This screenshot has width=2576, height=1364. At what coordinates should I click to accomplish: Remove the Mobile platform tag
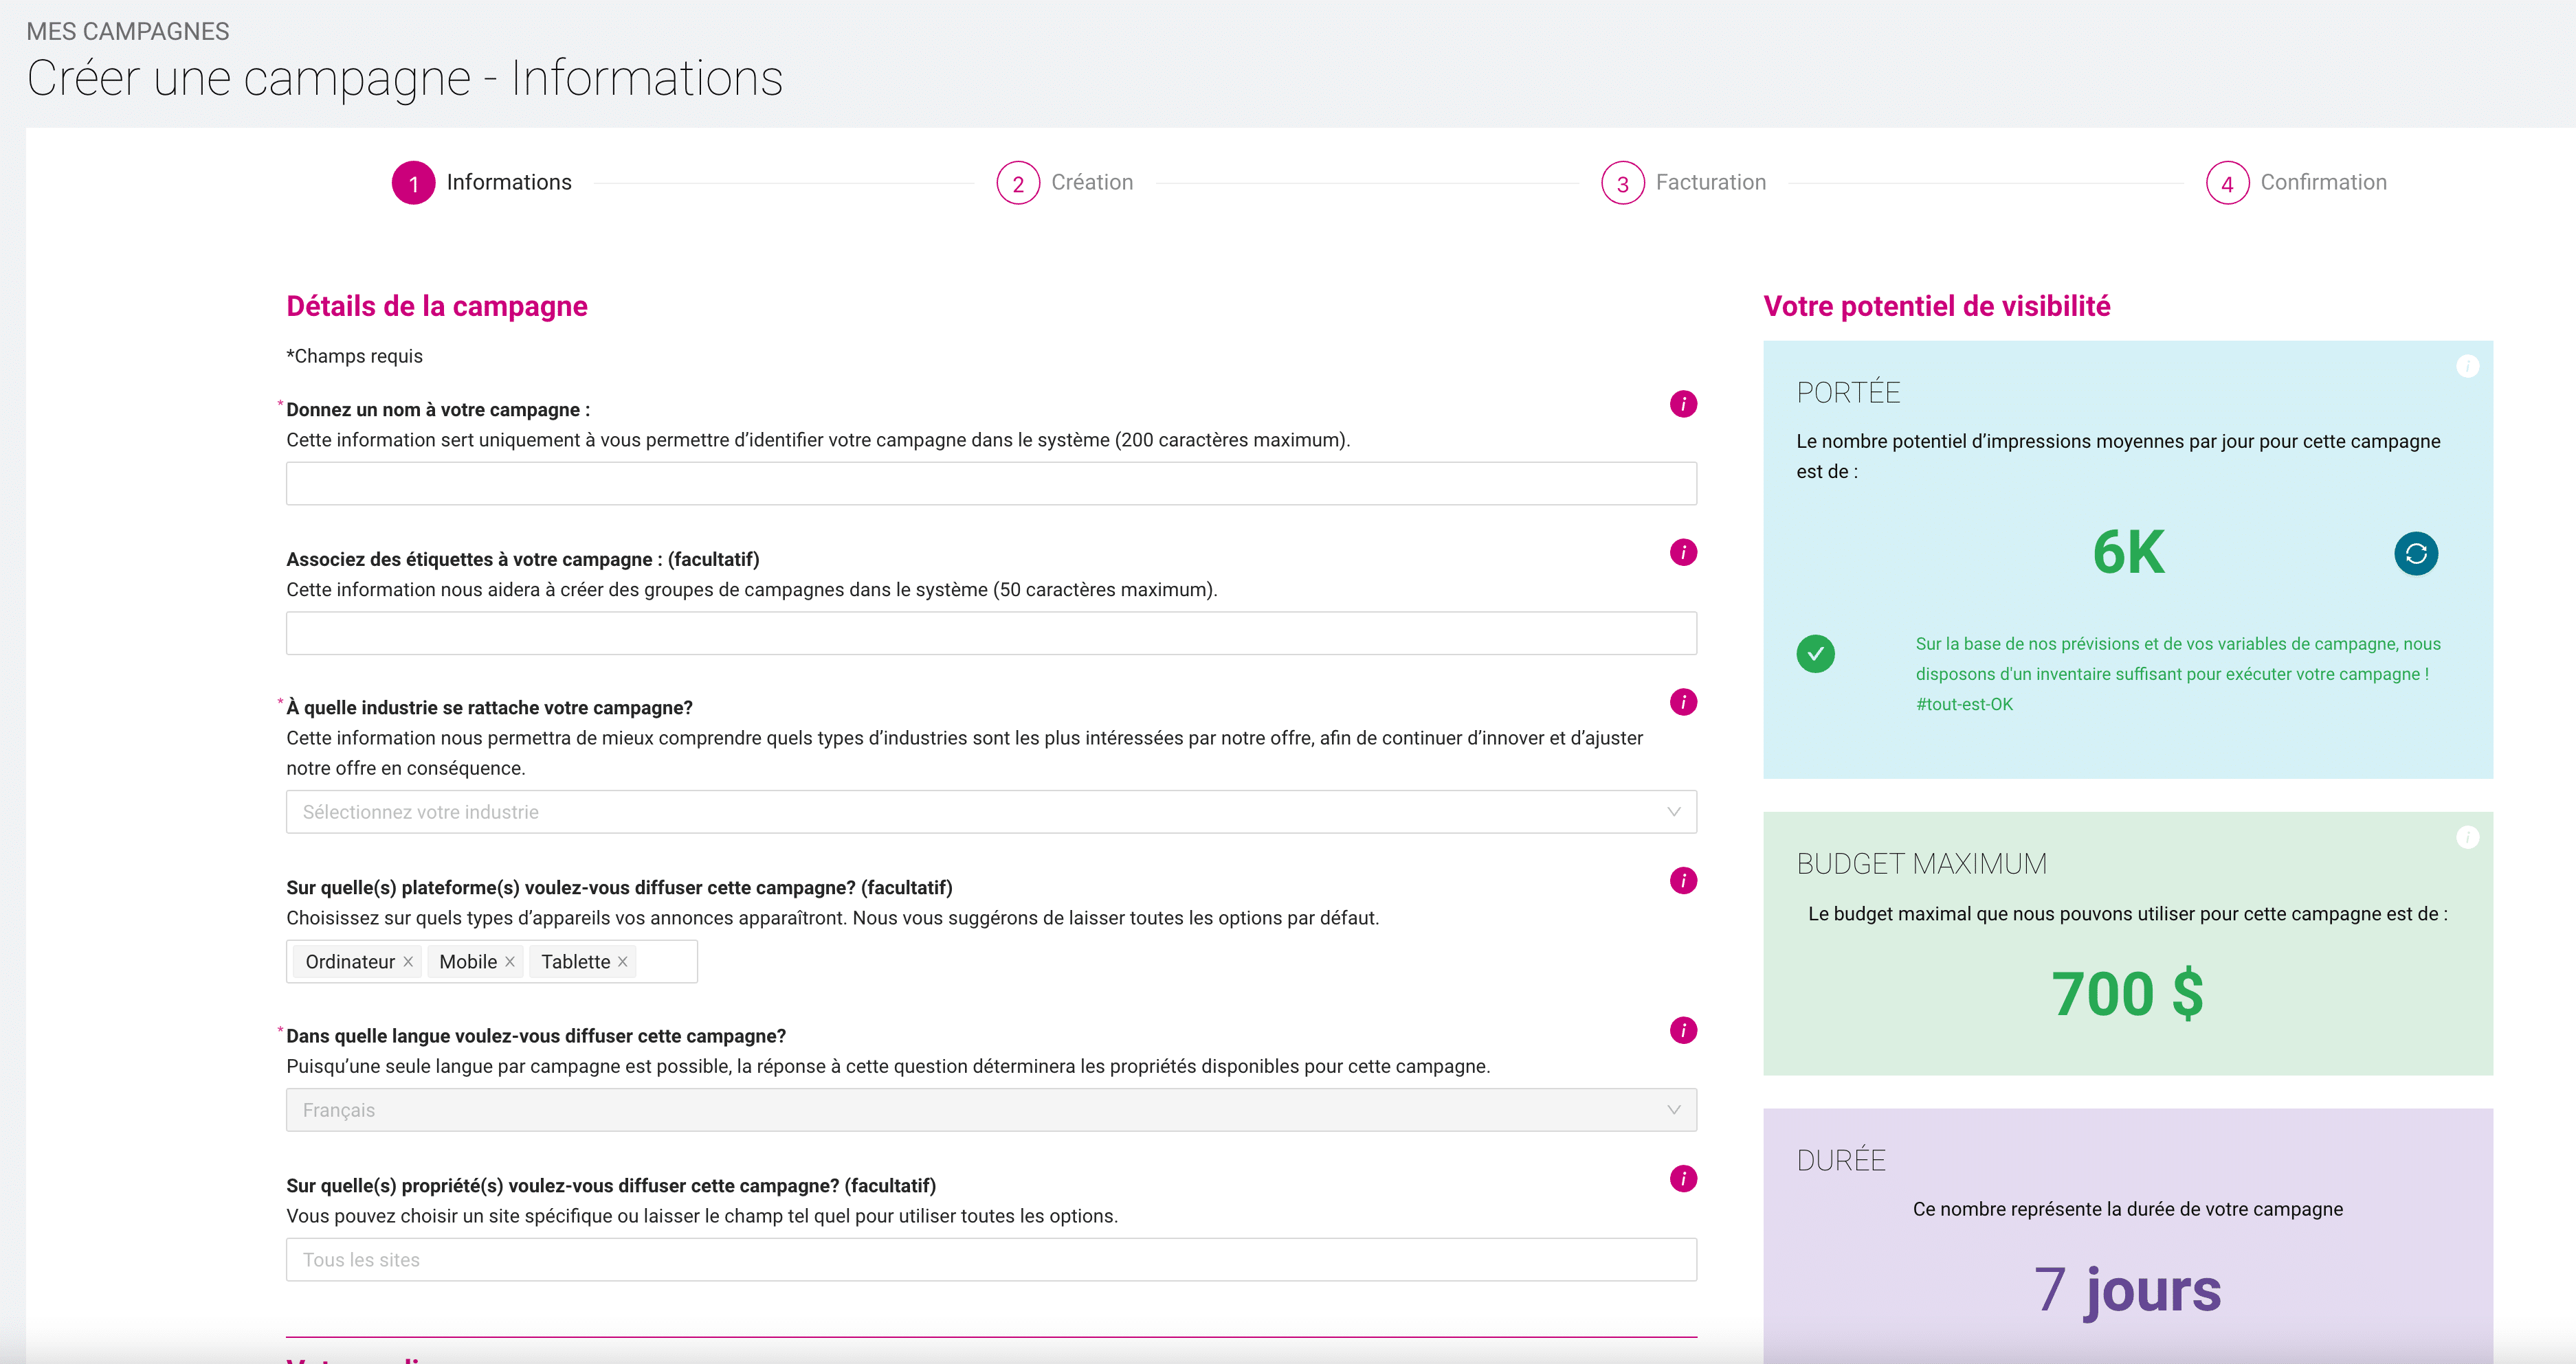[x=510, y=962]
